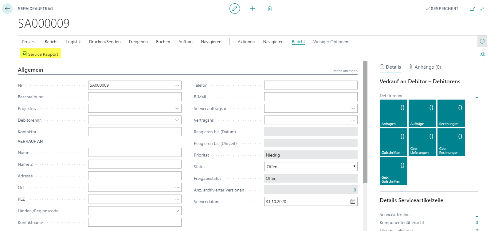Image resolution: width=494 pixels, height=231 pixels.
Task: Click the Details Serviceartikelzeile heading
Action: coord(411,200)
